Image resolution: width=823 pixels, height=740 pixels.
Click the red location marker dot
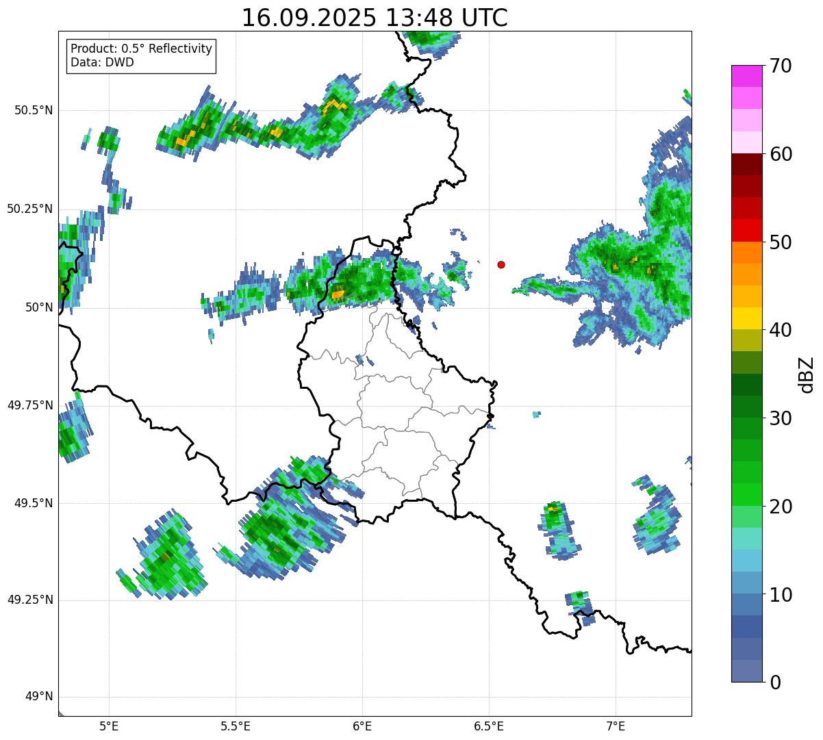(501, 264)
